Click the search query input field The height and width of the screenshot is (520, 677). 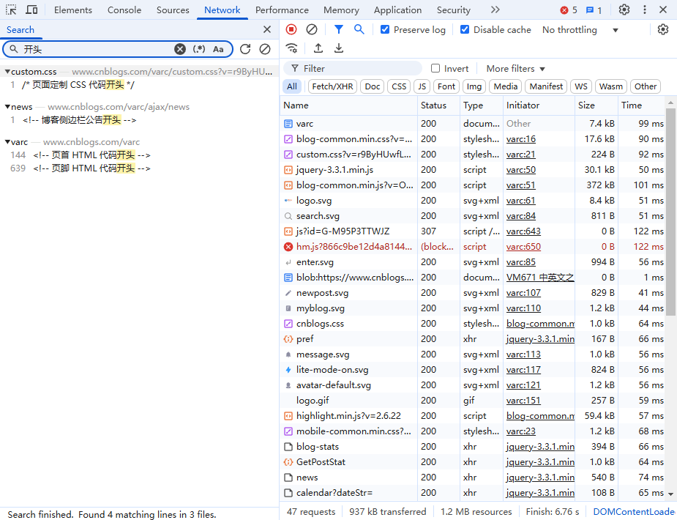pos(97,49)
